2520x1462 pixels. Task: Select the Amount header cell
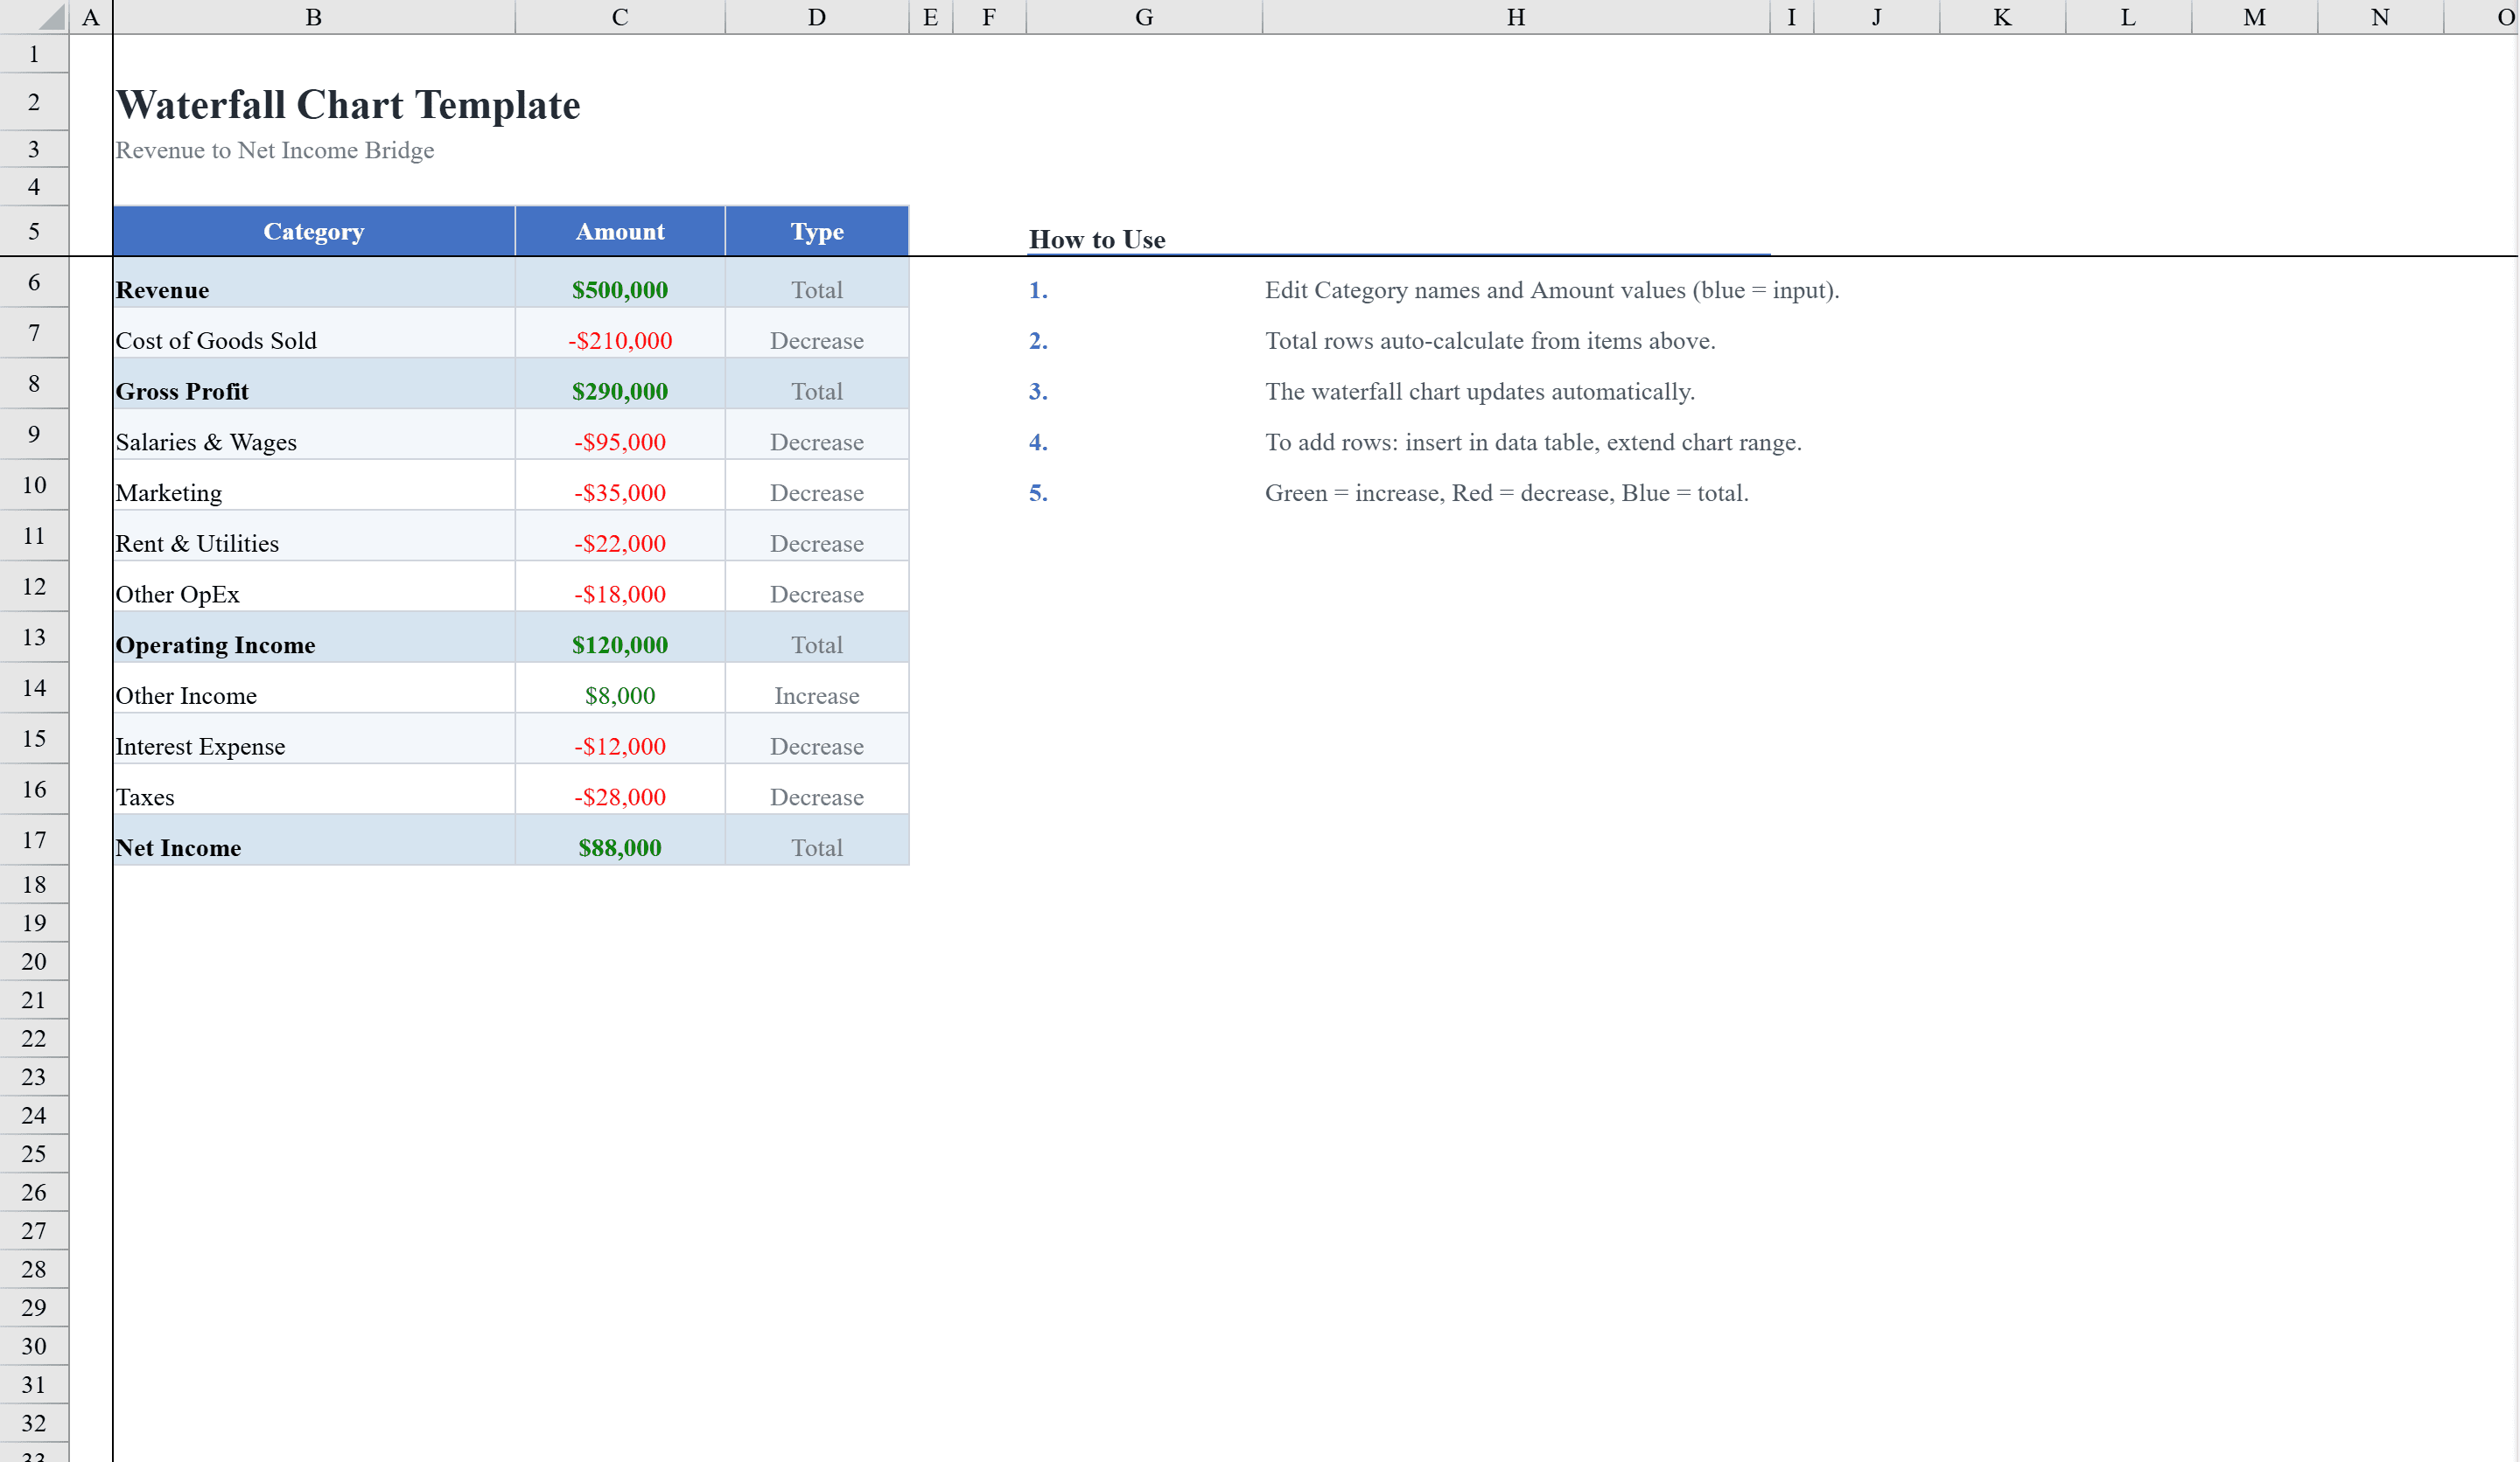(x=619, y=231)
